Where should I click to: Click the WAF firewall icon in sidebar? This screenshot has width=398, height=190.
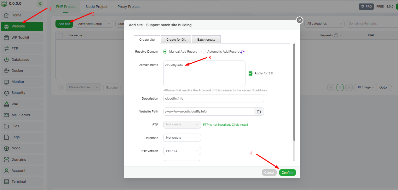click(x=6, y=104)
